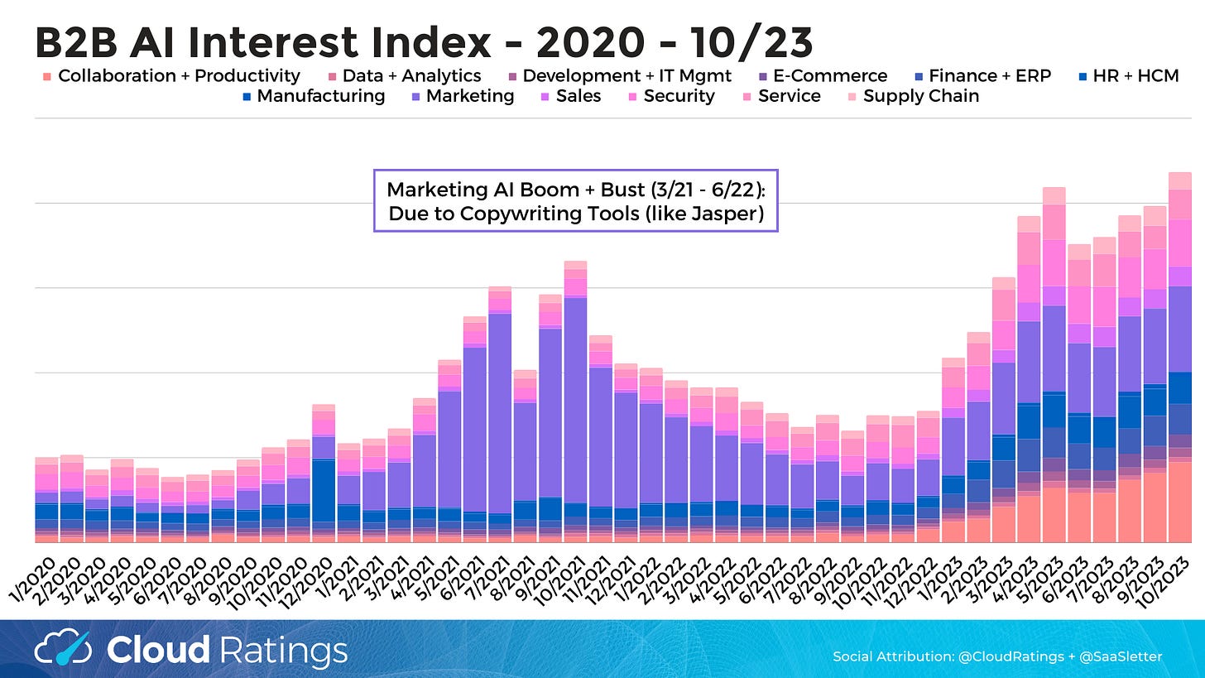Screen dimensions: 1205x678
Task: Click the blue Manufacturing segment of the 12/2020 bar
Action: pos(324,490)
